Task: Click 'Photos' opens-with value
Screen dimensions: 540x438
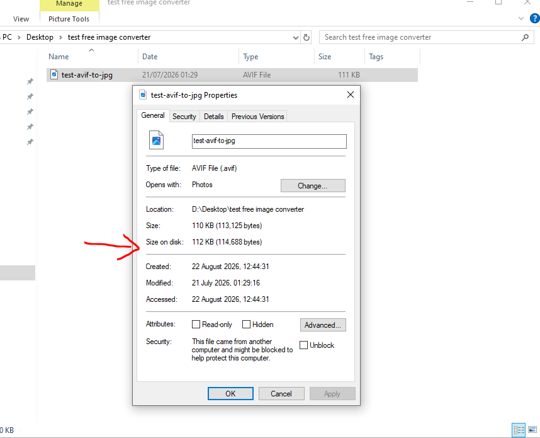Action: [202, 185]
